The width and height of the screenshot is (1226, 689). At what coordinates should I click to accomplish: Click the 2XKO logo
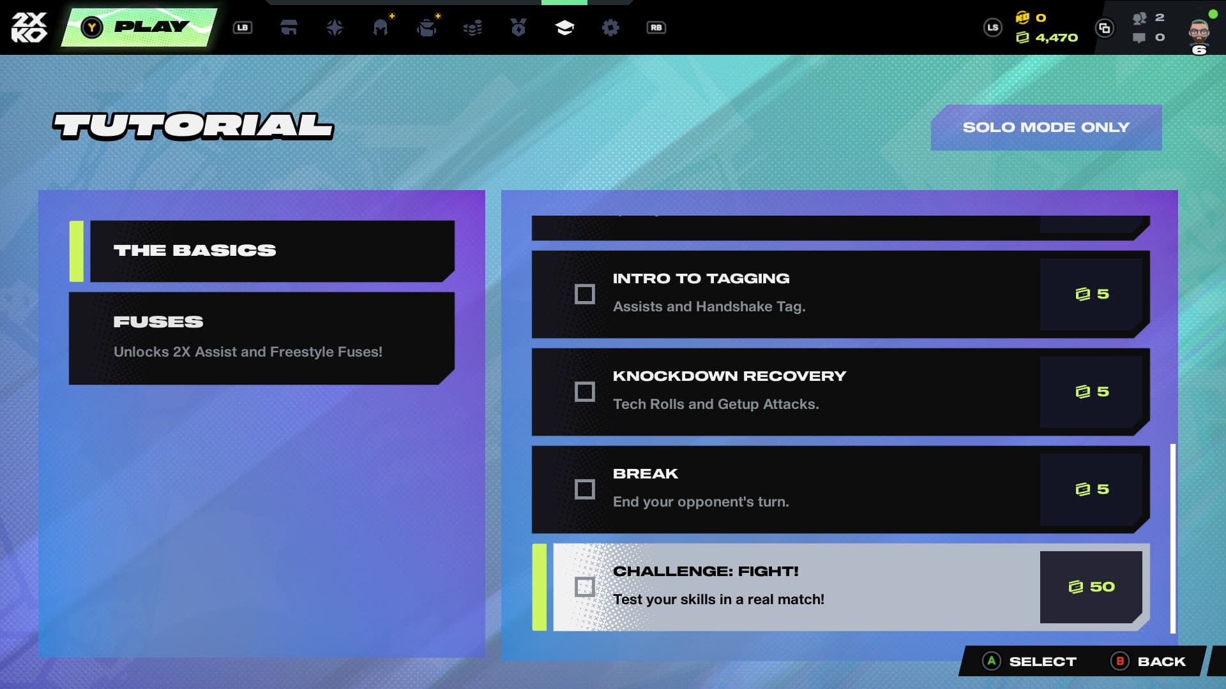click(x=29, y=27)
